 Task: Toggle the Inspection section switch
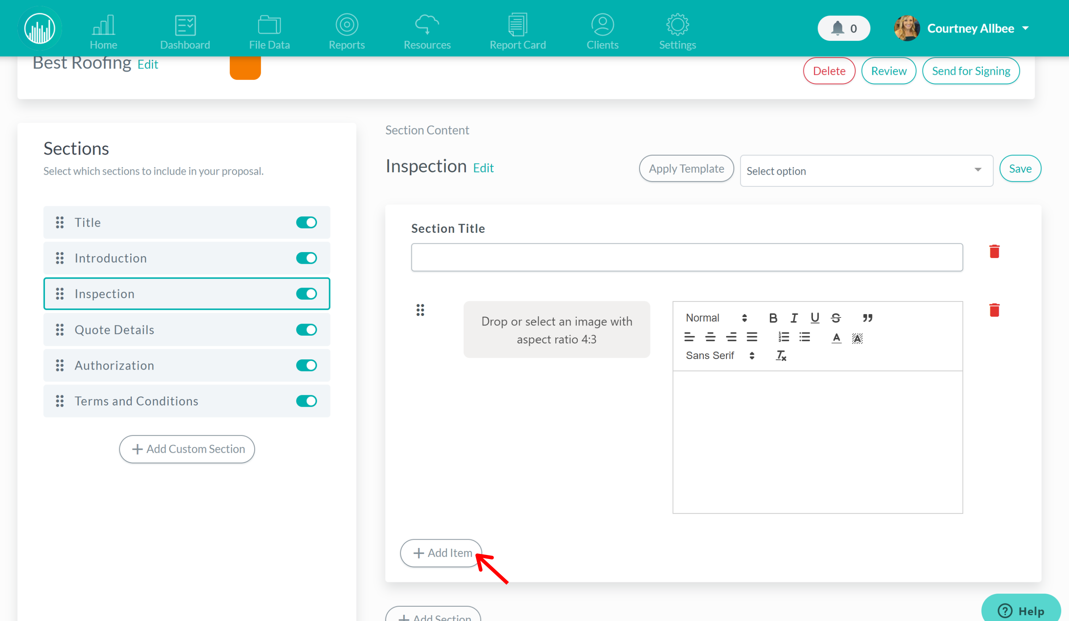(x=306, y=293)
